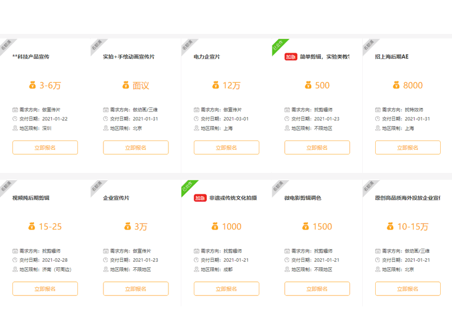
Task: Click the red 加急 badge on 非遗或传统文化拍摄
Action: 200,198
